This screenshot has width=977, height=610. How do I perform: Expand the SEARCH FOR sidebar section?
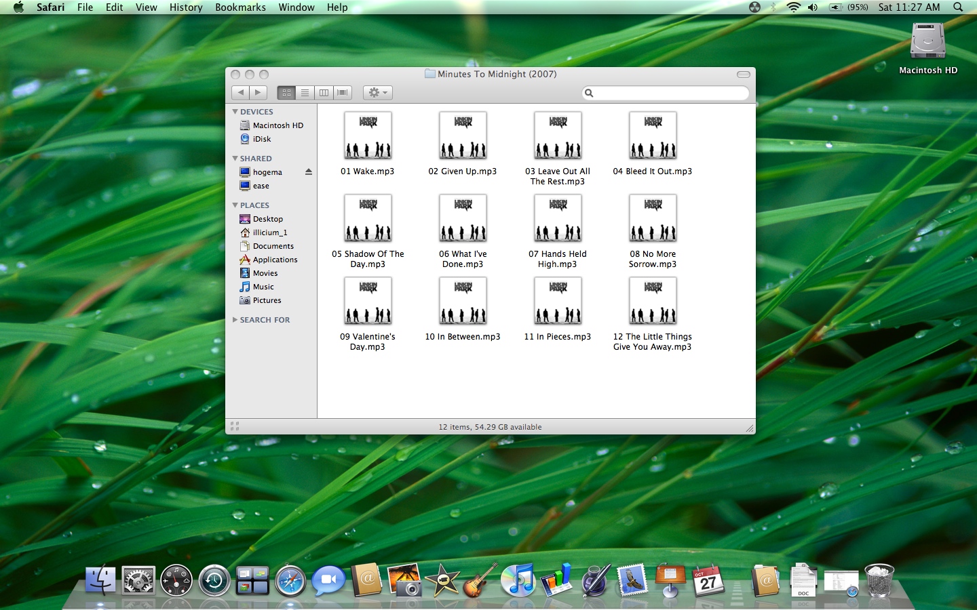pos(235,320)
